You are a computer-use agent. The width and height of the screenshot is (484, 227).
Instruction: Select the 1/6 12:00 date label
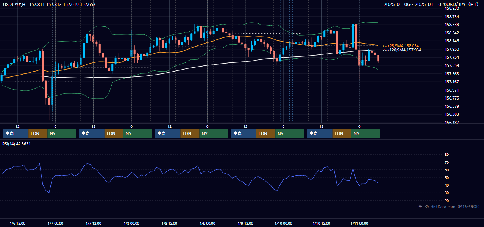17,223
